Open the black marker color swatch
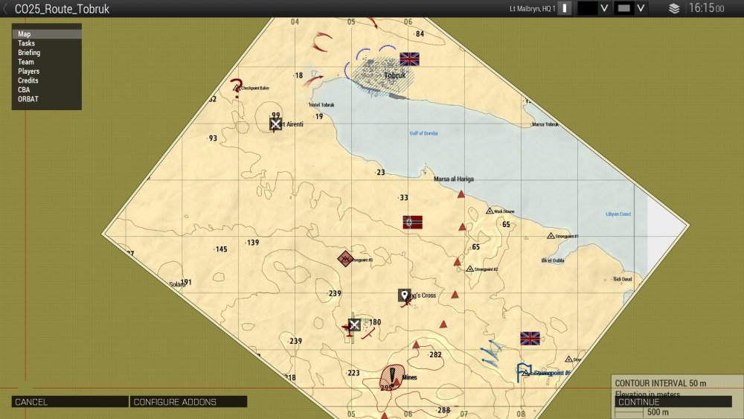744x419 pixels. pos(587,9)
